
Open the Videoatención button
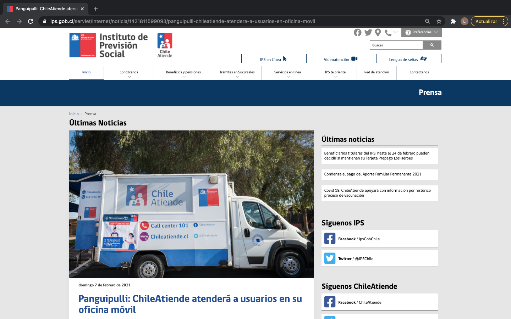pyautogui.click(x=341, y=58)
